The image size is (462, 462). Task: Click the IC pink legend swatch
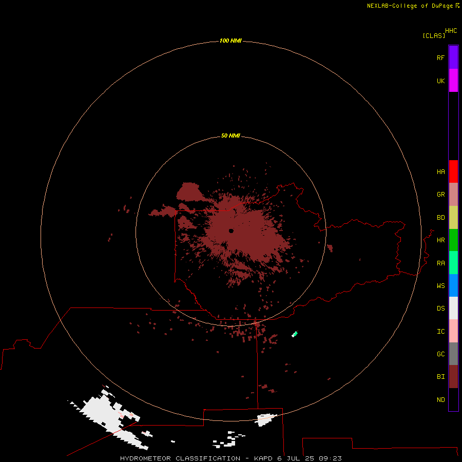pos(453,331)
